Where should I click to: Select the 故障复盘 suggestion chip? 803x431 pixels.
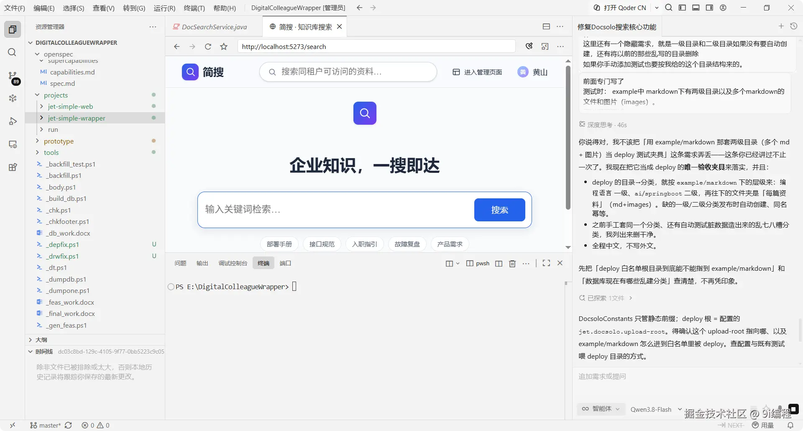407,244
